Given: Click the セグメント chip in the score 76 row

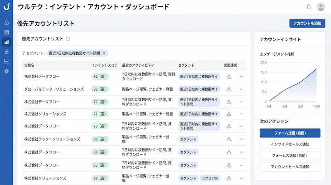Looking at the screenshot, I should [188, 165].
